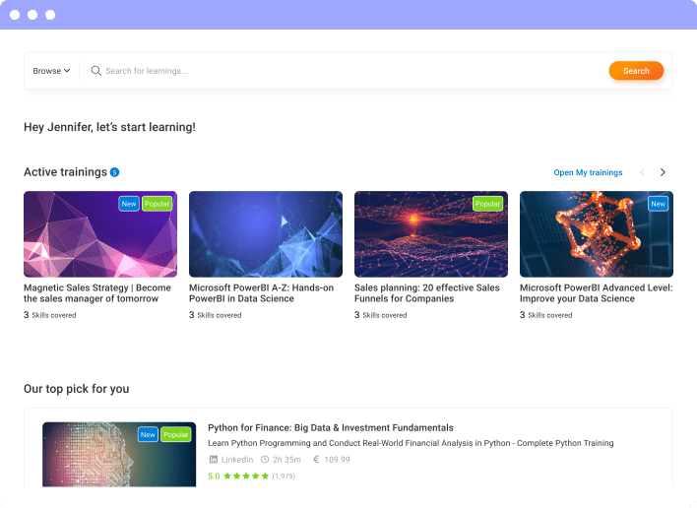Click the Popular badge on Magnetic Sales Strategy
697x508 pixels.
coord(157,204)
